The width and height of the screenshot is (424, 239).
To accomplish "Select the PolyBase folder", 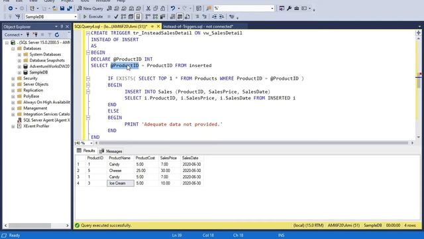I will click(31, 96).
